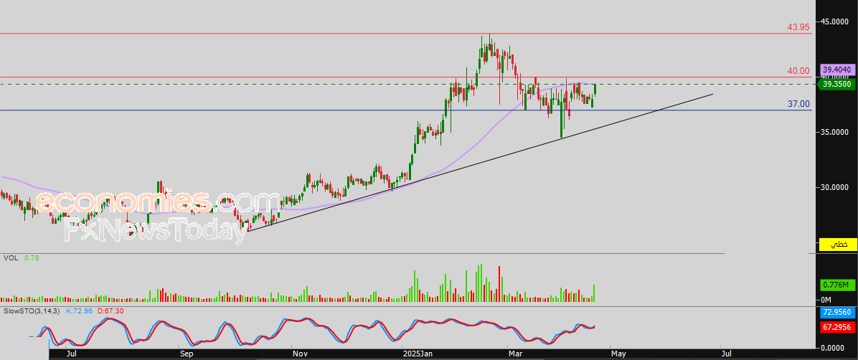Viewport: 858px width, 360px height.
Task: Click the 43.95 resistance level label
Action: click(x=798, y=27)
